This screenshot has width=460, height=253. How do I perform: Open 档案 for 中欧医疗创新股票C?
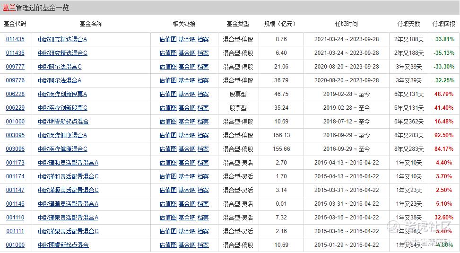(x=203, y=108)
